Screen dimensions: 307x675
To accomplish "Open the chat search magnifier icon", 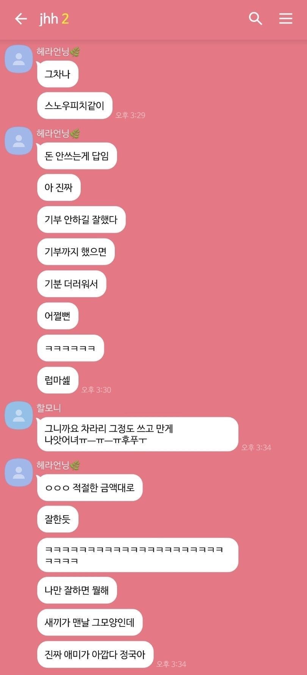I will [x=255, y=18].
